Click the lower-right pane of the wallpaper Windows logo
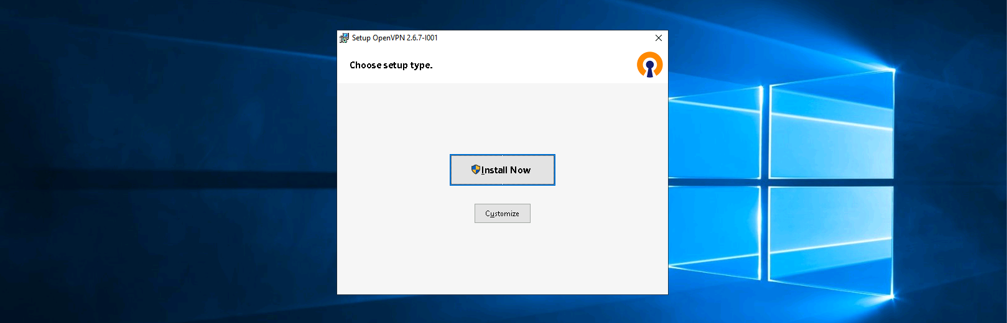The height and width of the screenshot is (323, 1007). click(x=830, y=239)
